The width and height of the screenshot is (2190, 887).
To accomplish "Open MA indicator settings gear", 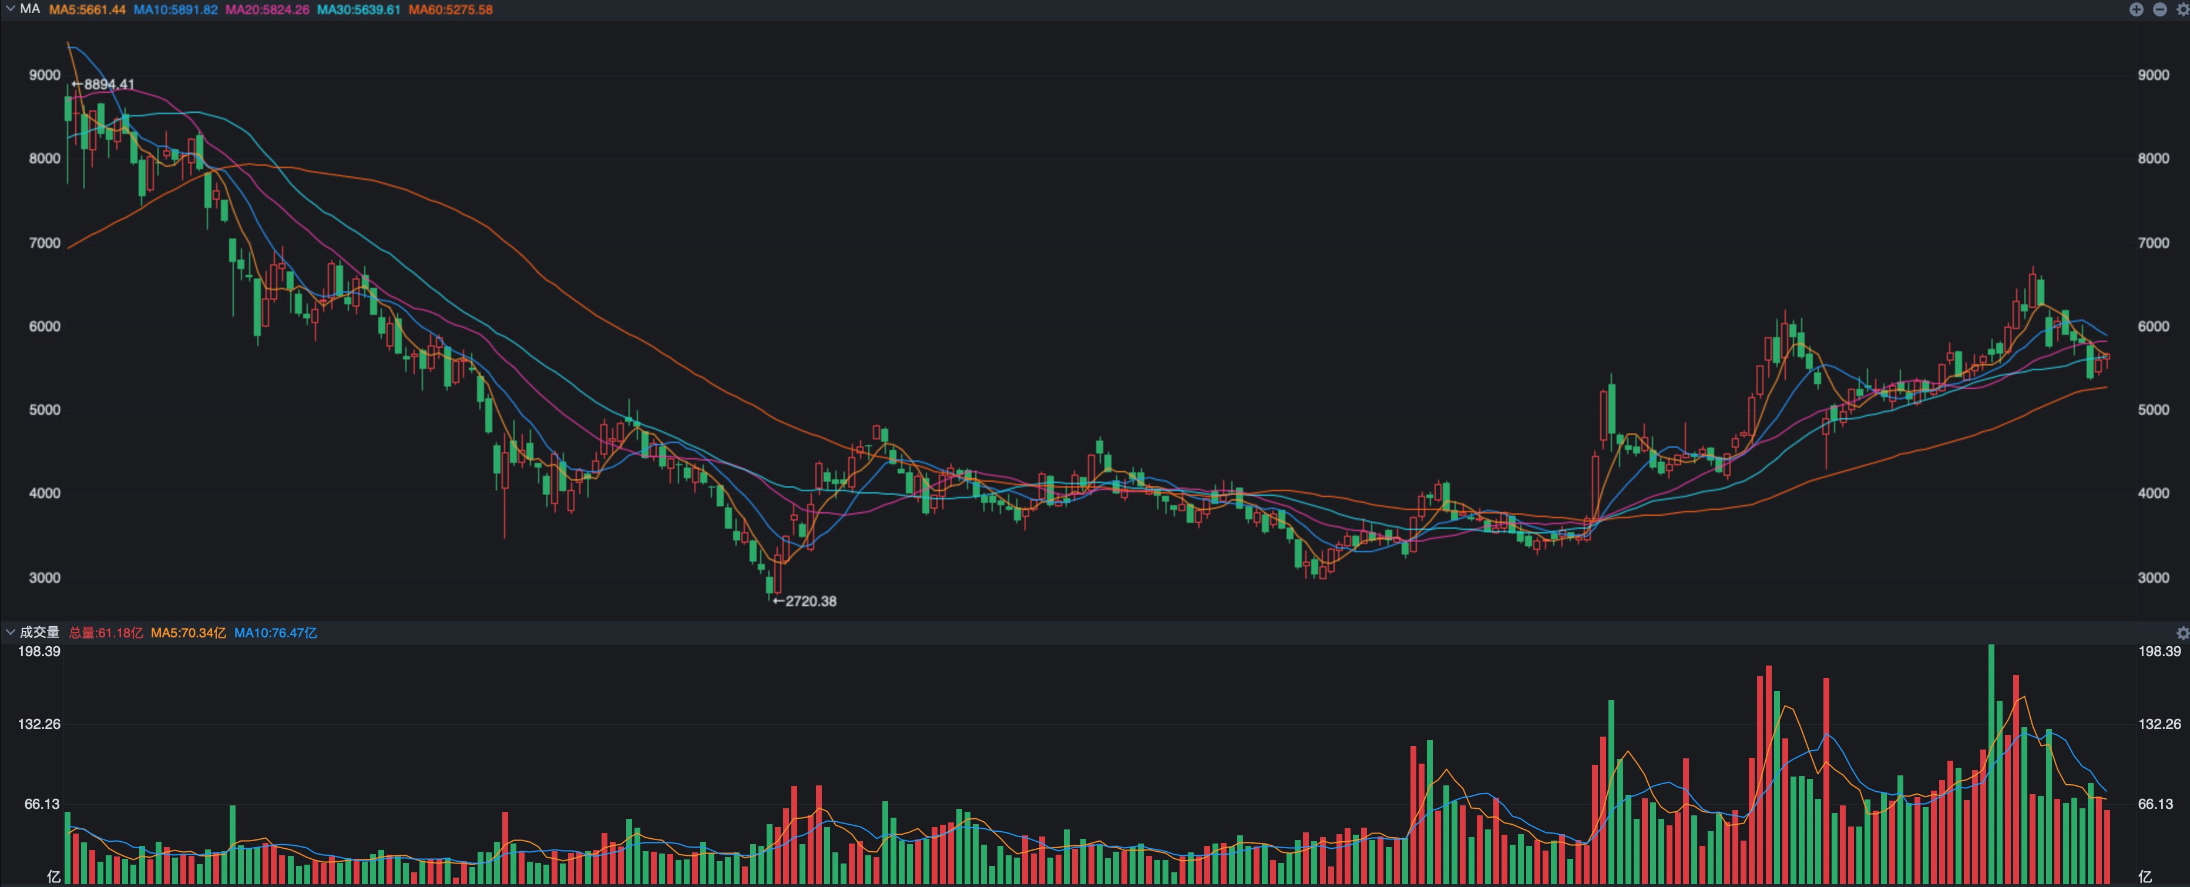I will pos(2182,9).
